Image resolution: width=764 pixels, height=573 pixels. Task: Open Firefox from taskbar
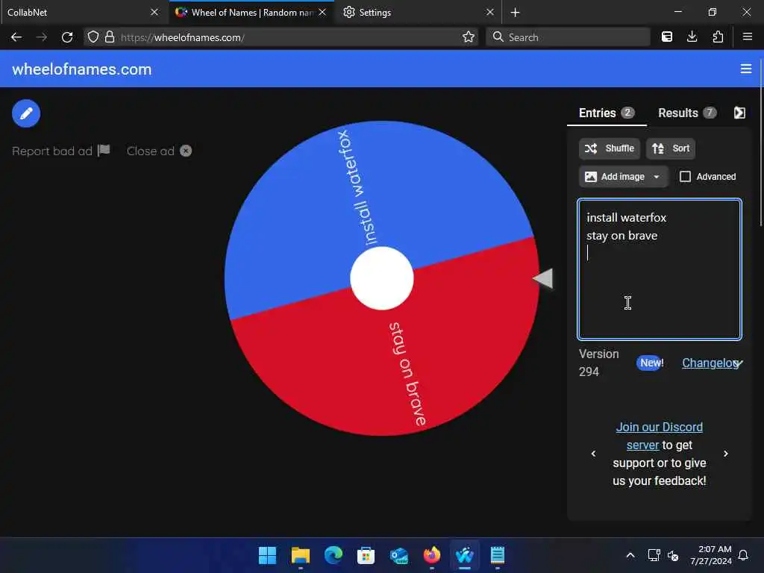(432, 555)
